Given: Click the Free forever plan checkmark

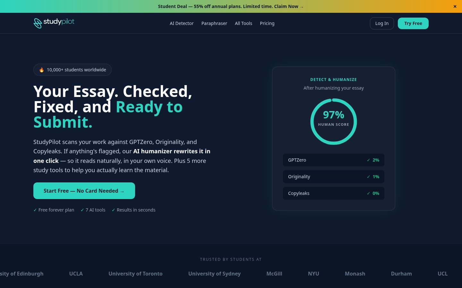Looking at the screenshot, I should click(35, 210).
